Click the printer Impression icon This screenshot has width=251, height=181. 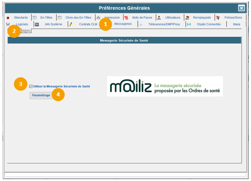pos(98,18)
